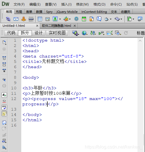Open the 插入(I) menu
Viewport: 145px width, 152px height.
[x=66, y=4]
